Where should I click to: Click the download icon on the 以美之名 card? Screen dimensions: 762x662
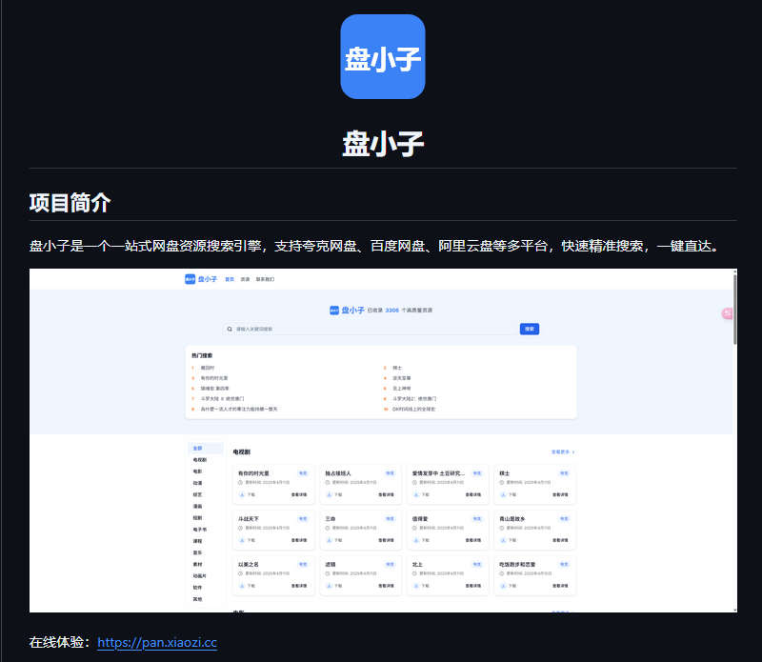(x=242, y=586)
